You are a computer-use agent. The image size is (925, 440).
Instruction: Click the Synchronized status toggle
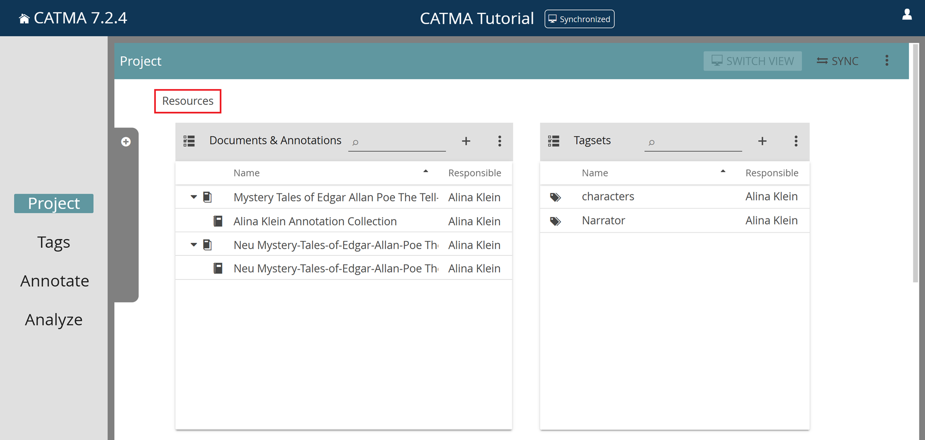click(579, 19)
